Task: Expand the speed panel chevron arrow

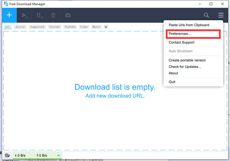Action: click(x=59, y=155)
